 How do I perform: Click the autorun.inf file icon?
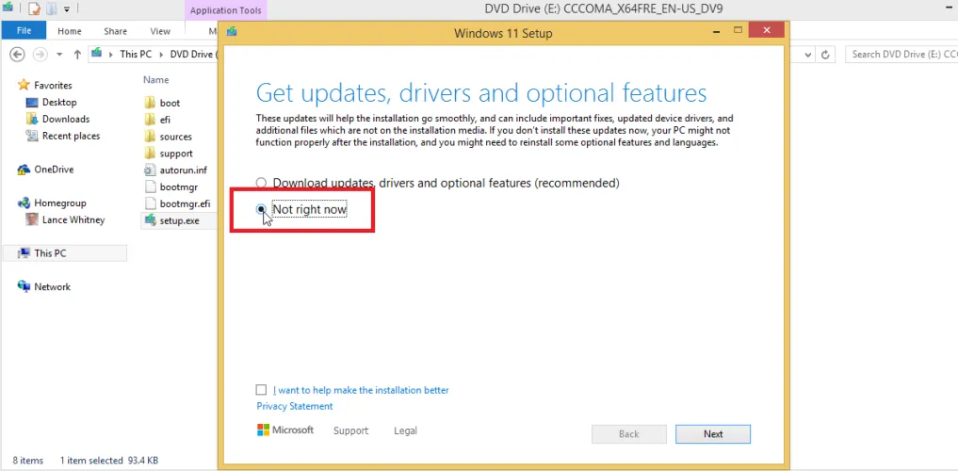(x=150, y=171)
